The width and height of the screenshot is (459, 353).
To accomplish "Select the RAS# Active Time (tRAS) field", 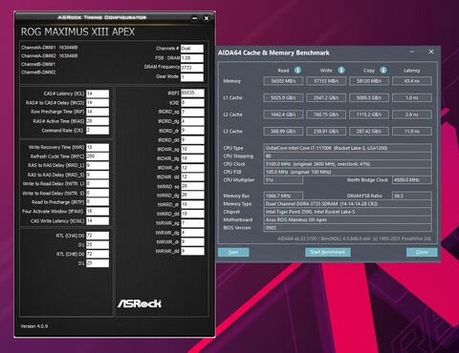I will pyautogui.click(x=98, y=121).
